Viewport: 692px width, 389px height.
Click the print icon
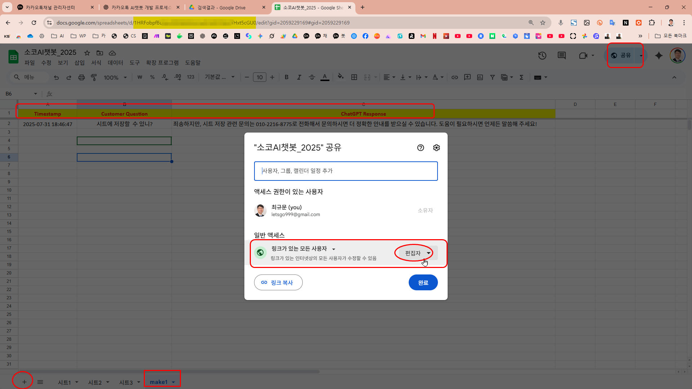(x=81, y=77)
